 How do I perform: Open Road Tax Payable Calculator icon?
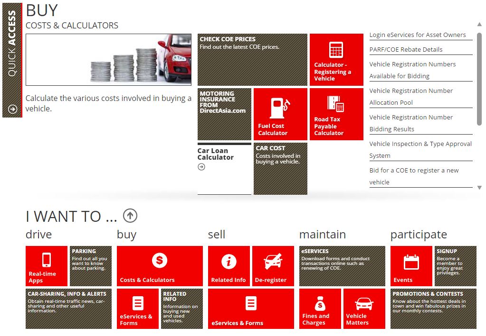point(336,104)
